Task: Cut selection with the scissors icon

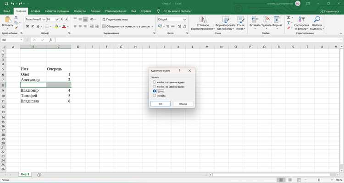Action: pos(16,17)
